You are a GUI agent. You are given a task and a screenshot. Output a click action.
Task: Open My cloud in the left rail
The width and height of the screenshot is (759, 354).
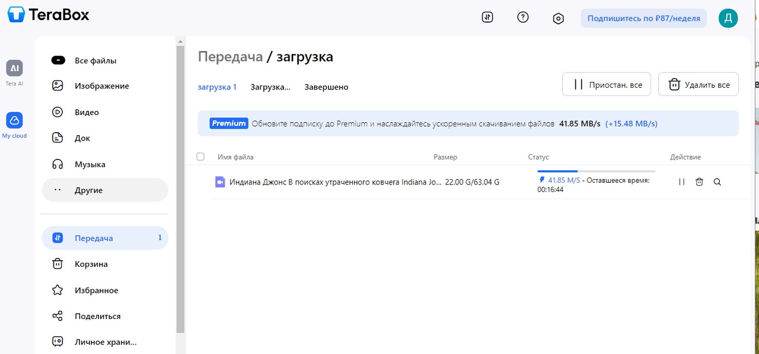14,125
